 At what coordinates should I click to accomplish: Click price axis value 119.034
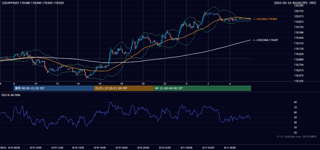coord(298,54)
